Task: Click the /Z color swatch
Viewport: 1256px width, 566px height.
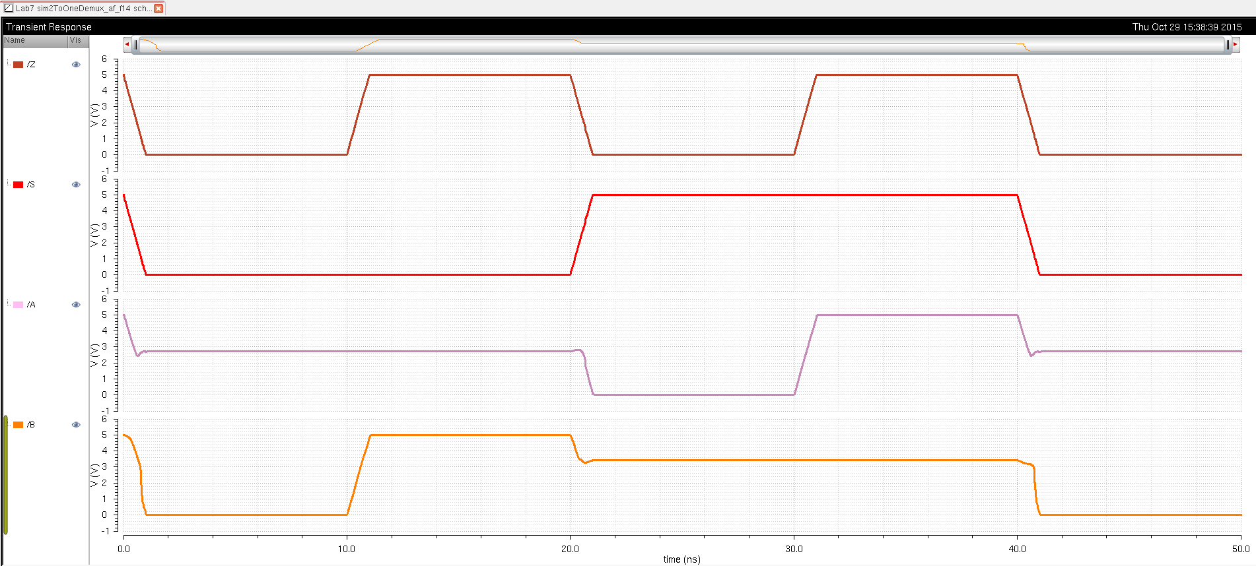Action: (18, 65)
